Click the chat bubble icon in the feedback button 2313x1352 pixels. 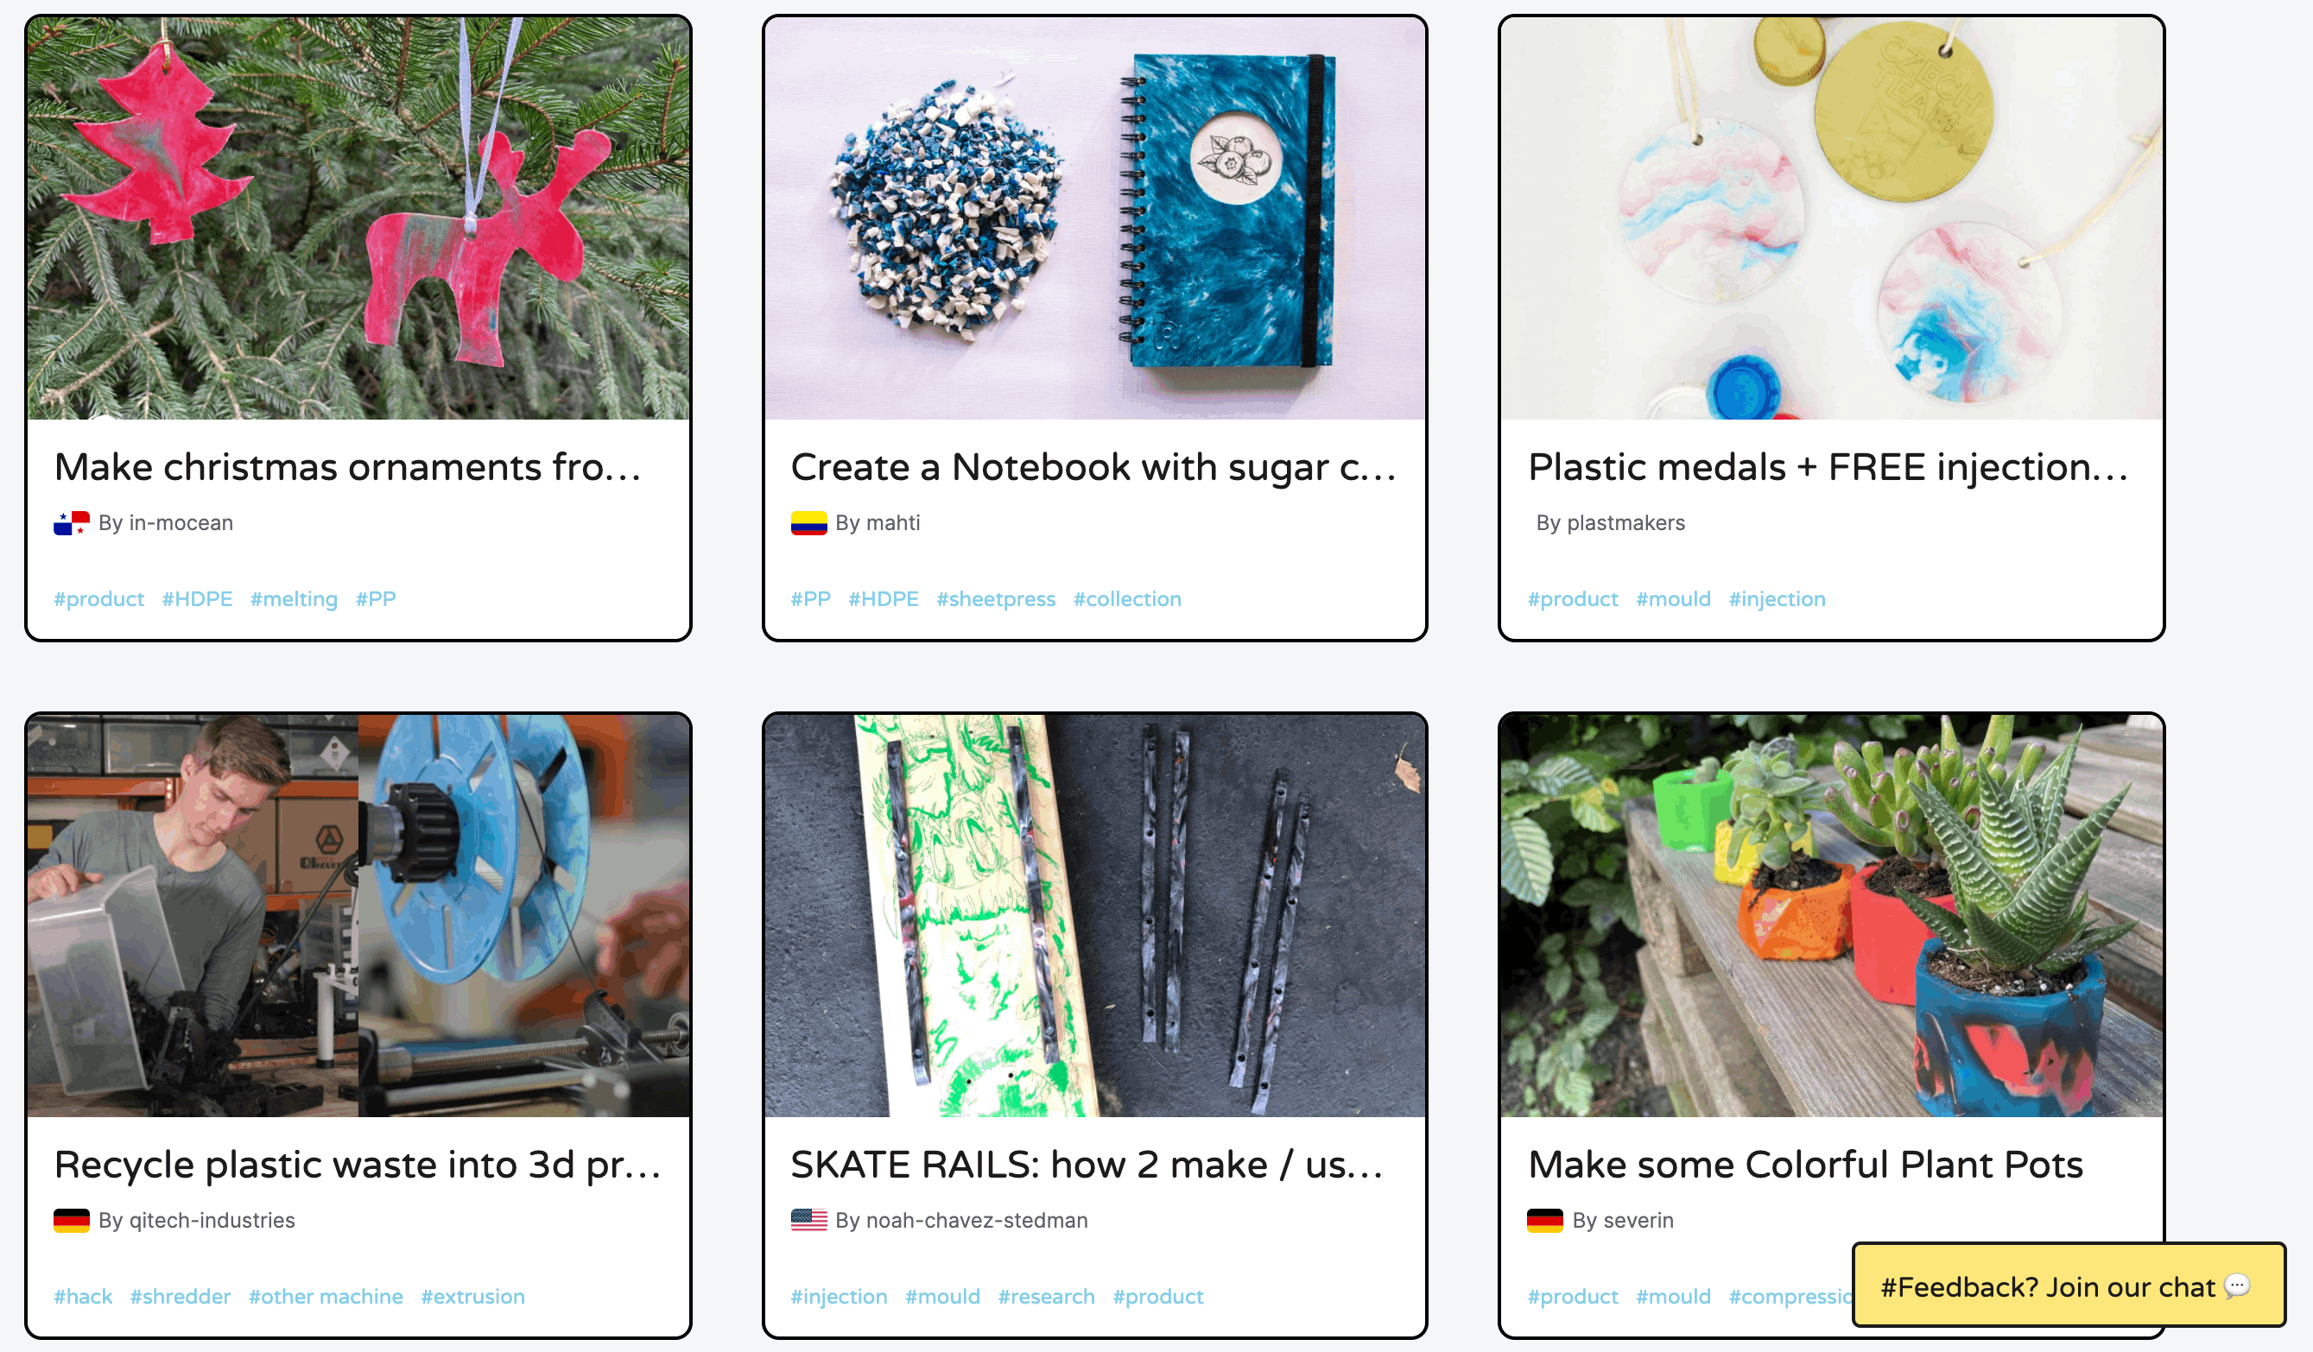[2237, 1286]
